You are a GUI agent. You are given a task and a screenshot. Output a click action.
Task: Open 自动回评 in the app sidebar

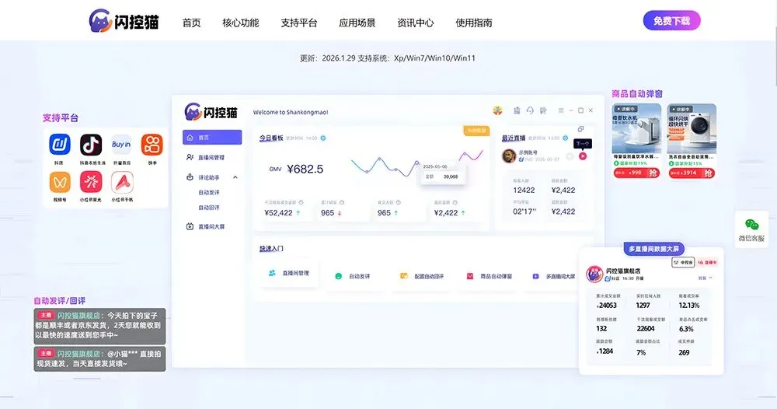click(x=208, y=208)
